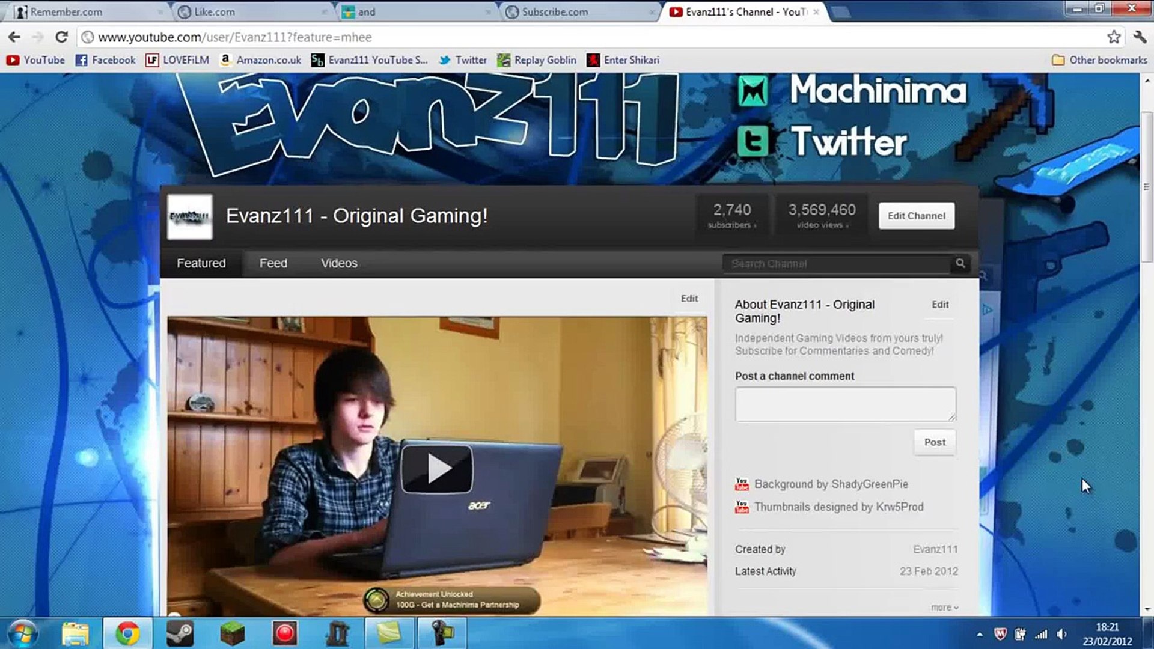Click the Chrome reload page icon
Screen dimensions: 1154x649
coord(61,37)
